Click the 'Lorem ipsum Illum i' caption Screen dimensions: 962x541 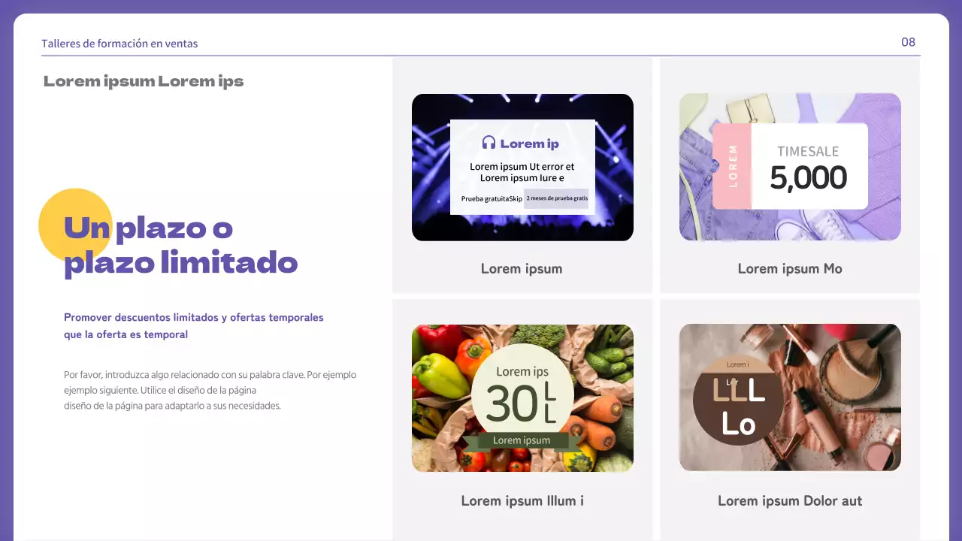tap(522, 501)
